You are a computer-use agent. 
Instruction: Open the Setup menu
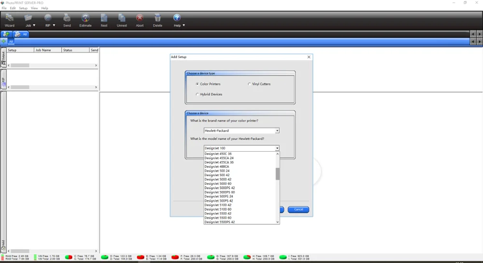23,8
